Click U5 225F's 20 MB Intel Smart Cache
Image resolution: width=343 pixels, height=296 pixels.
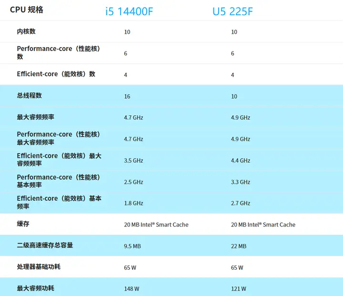[263, 225]
